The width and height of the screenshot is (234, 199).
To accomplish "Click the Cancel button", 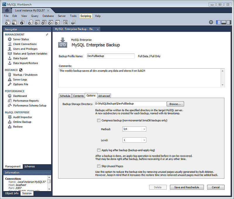I will click(216, 187).
